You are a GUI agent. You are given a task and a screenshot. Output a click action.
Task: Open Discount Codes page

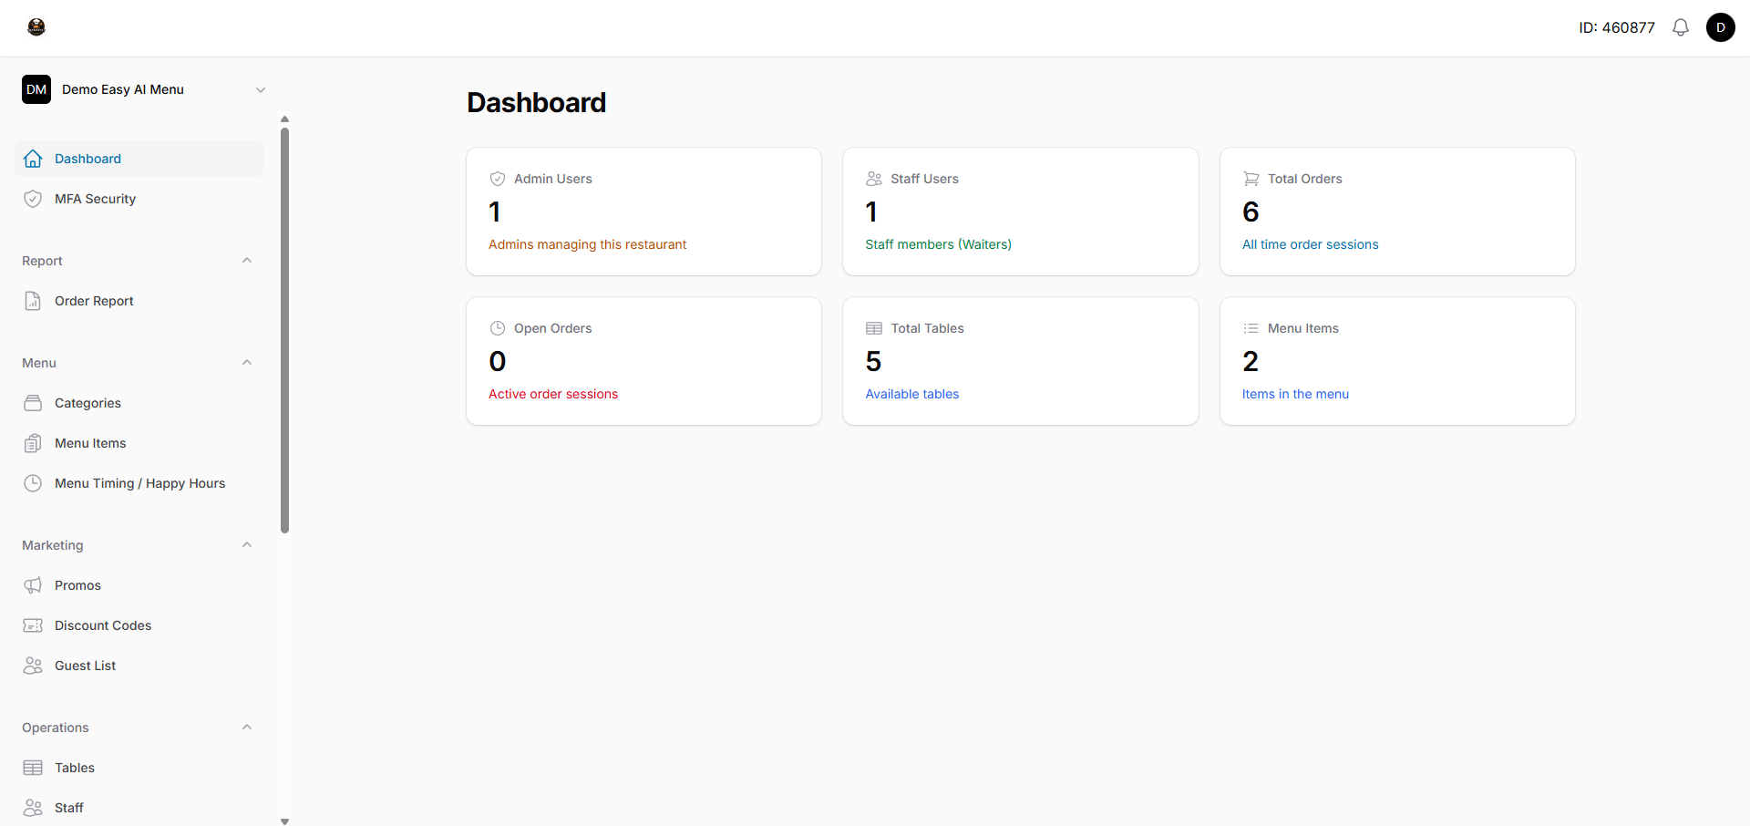139,625
